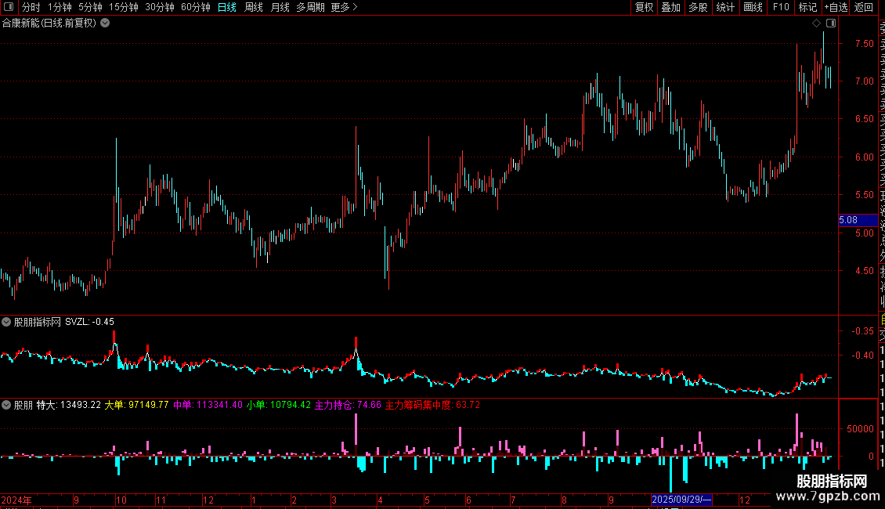Select the 60分钟 period
This screenshot has width=885, height=509.
196,7
